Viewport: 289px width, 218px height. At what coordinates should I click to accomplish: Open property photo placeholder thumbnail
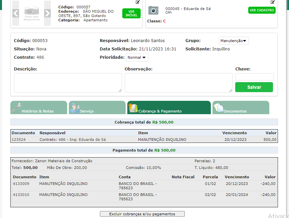(x=31, y=13)
